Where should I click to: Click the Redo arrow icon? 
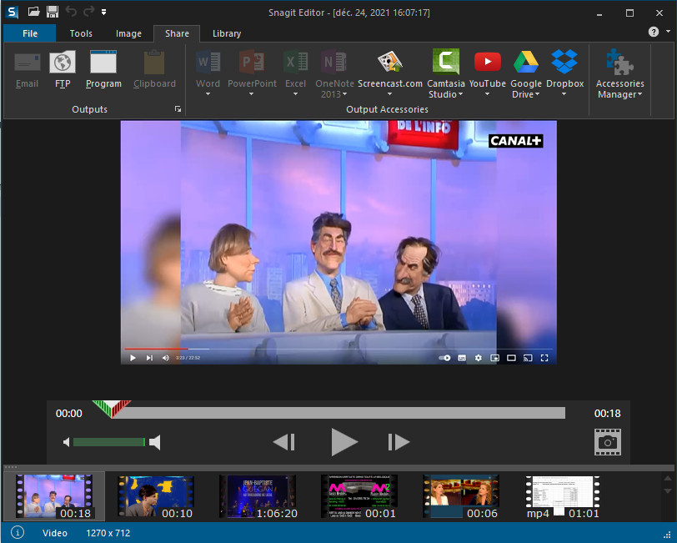pos(88,12)
